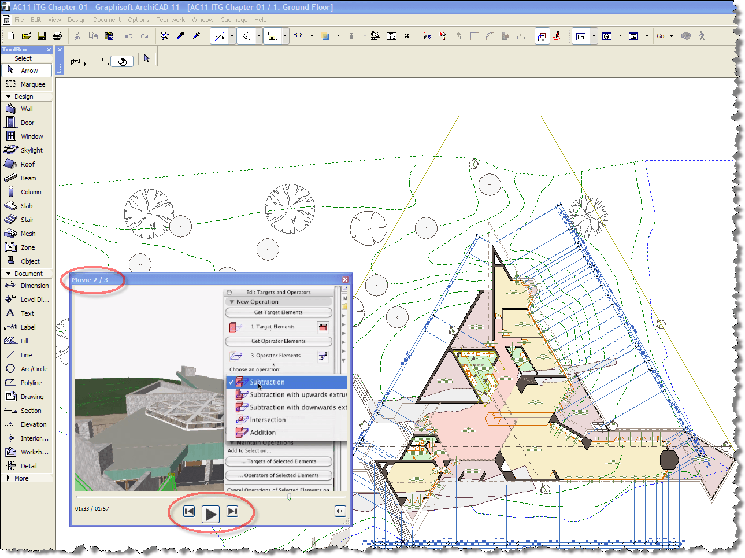Click the movie progress slider handle

click(x=289, y=497)
